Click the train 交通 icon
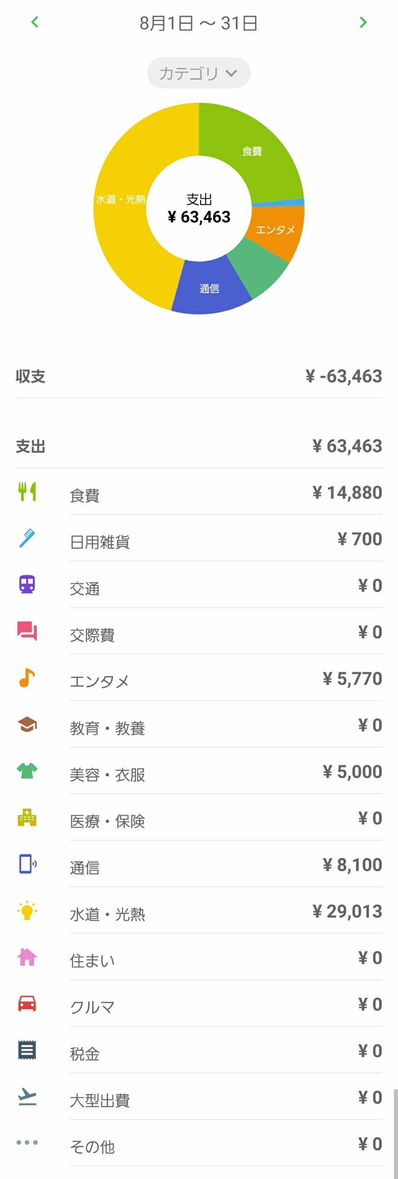 pyautogui.click(x=27, y=584)
